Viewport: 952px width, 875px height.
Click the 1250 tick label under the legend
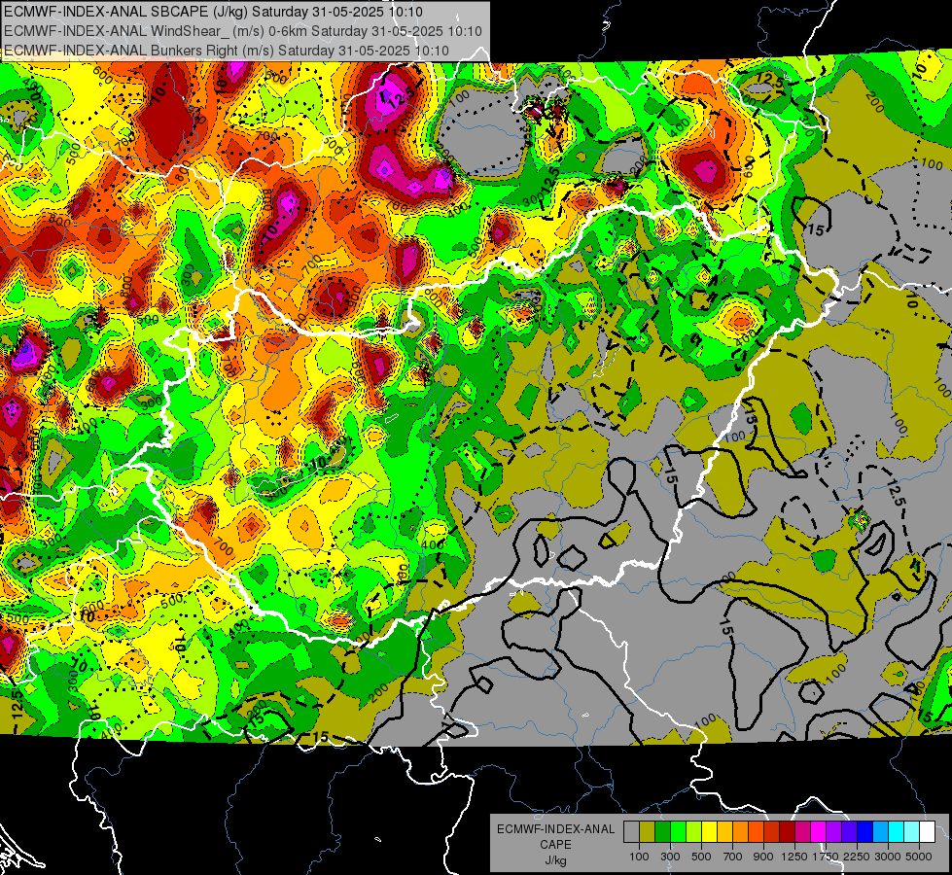pos(794,857)
